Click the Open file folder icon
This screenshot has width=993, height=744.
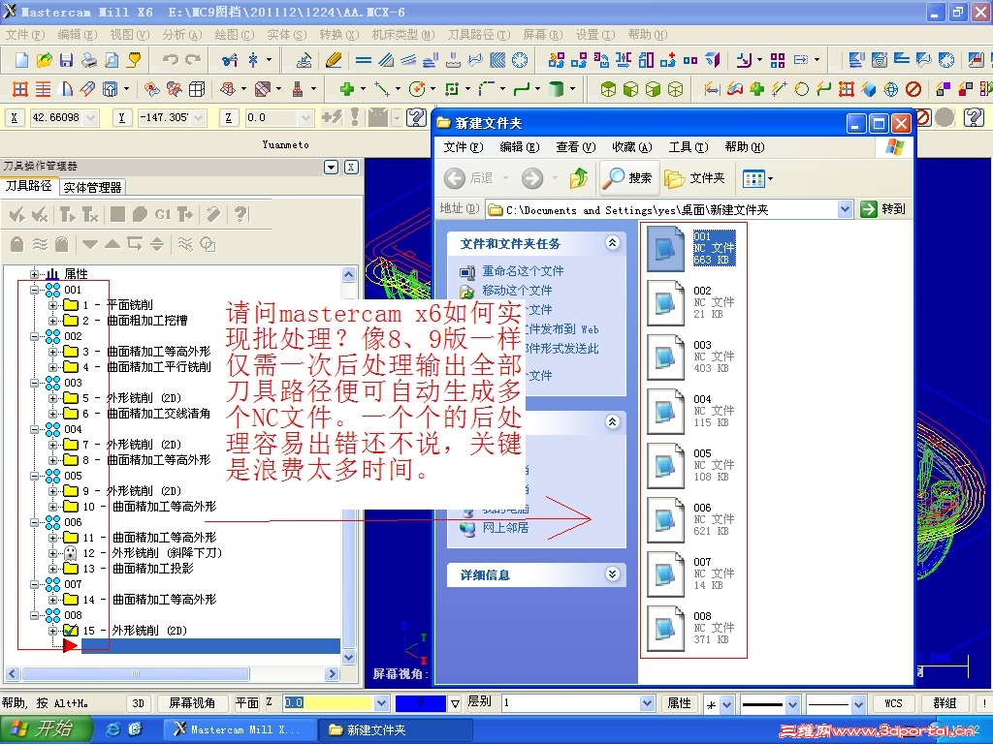pyautogui.click(x=44, y=60)
